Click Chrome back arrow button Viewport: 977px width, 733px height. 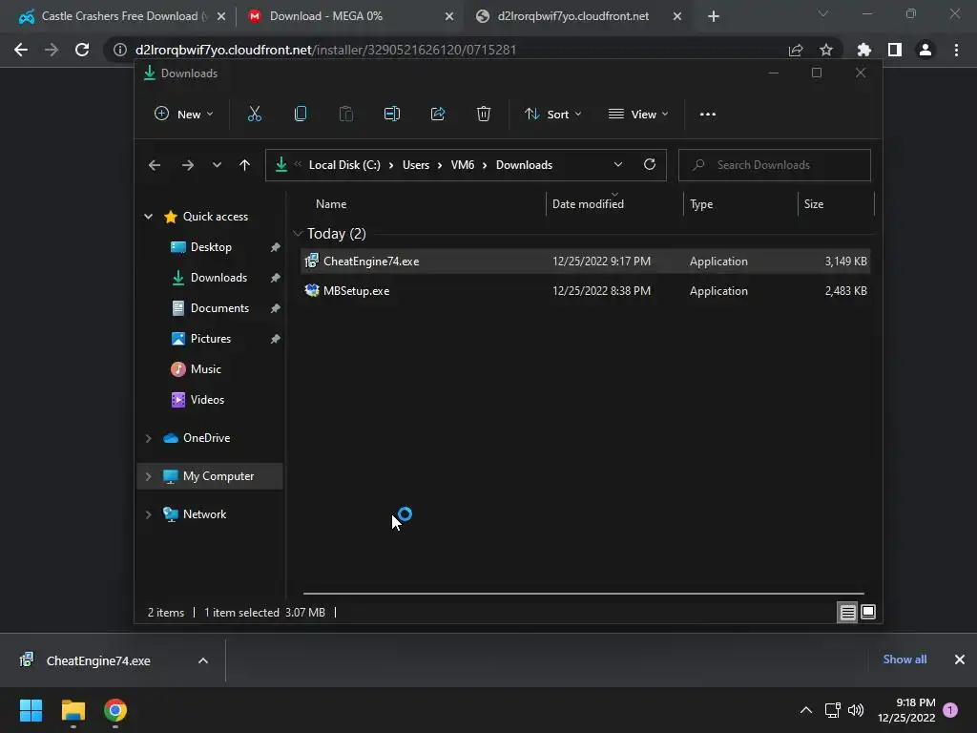coord(21,50)
